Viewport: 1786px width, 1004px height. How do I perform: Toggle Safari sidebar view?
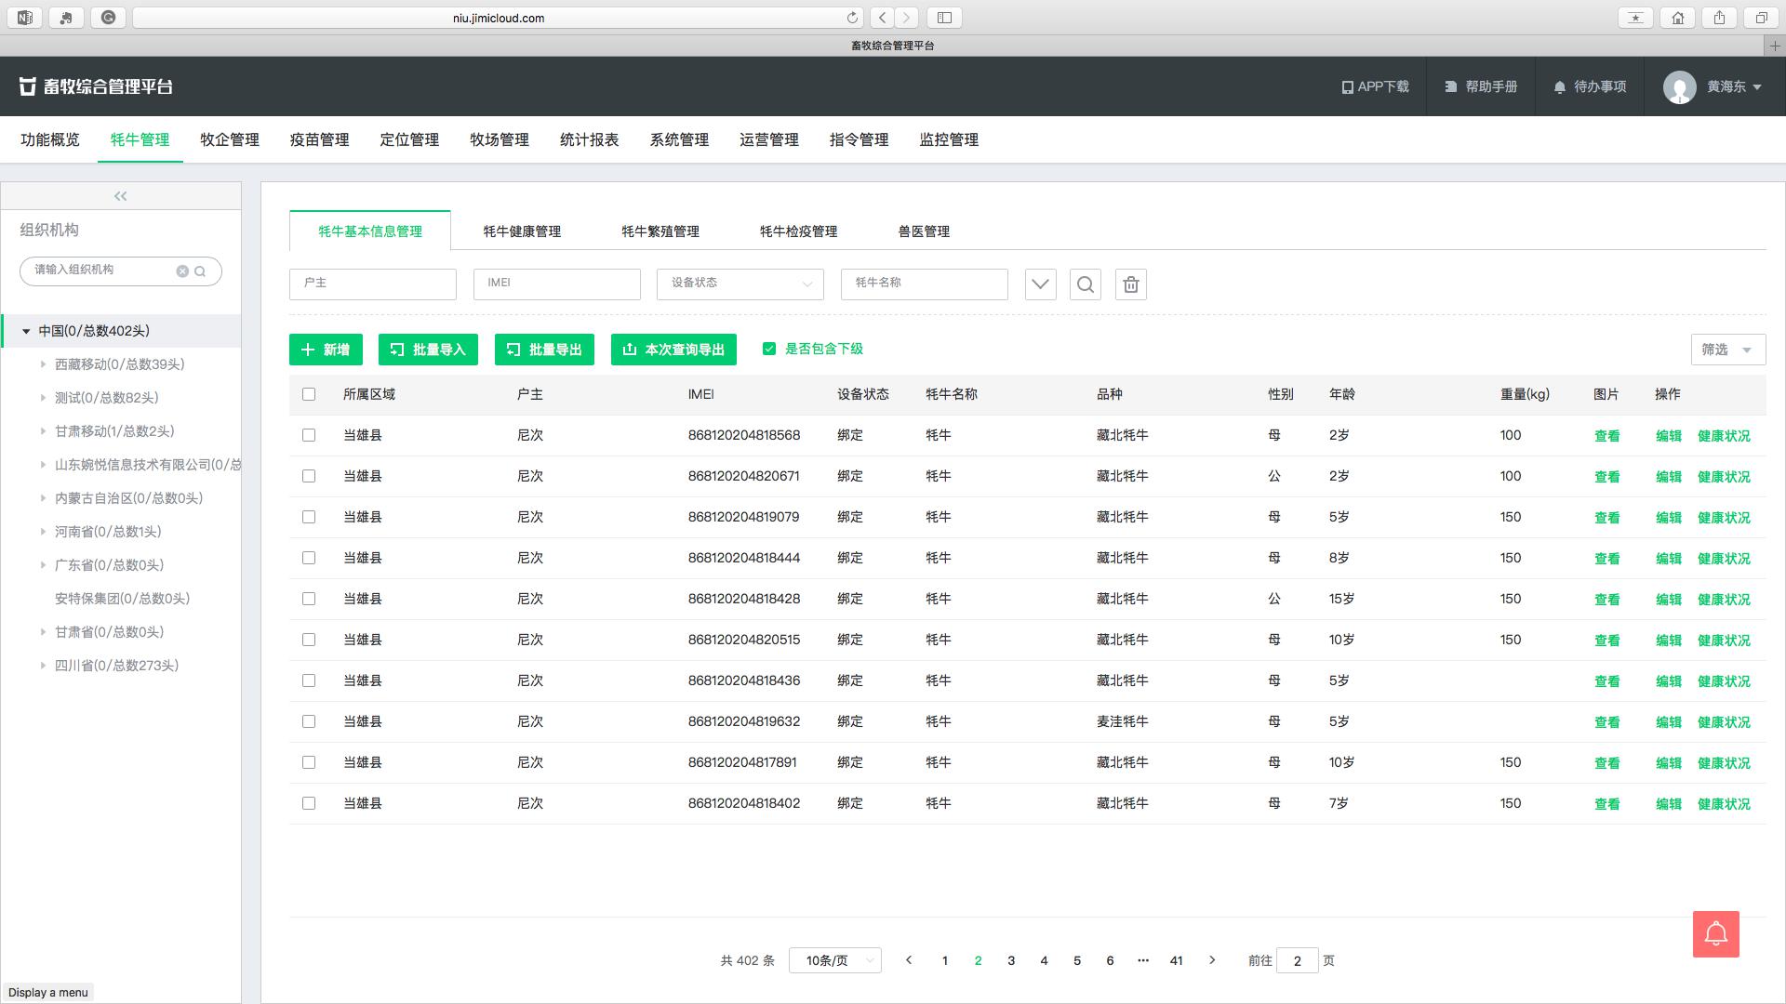(944, 18)
